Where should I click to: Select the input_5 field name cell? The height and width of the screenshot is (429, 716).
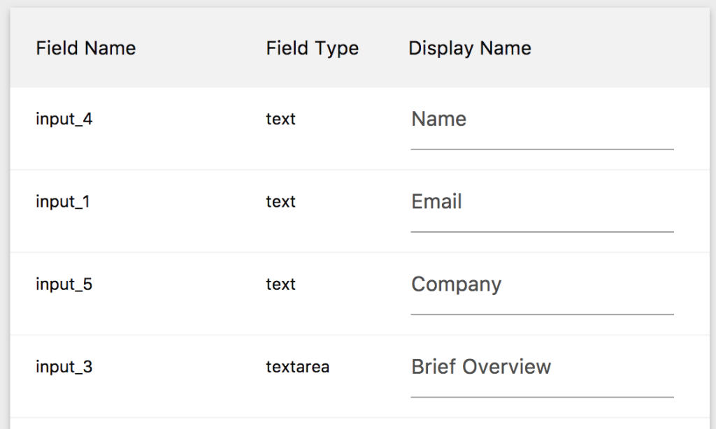(x=64, y=284)
